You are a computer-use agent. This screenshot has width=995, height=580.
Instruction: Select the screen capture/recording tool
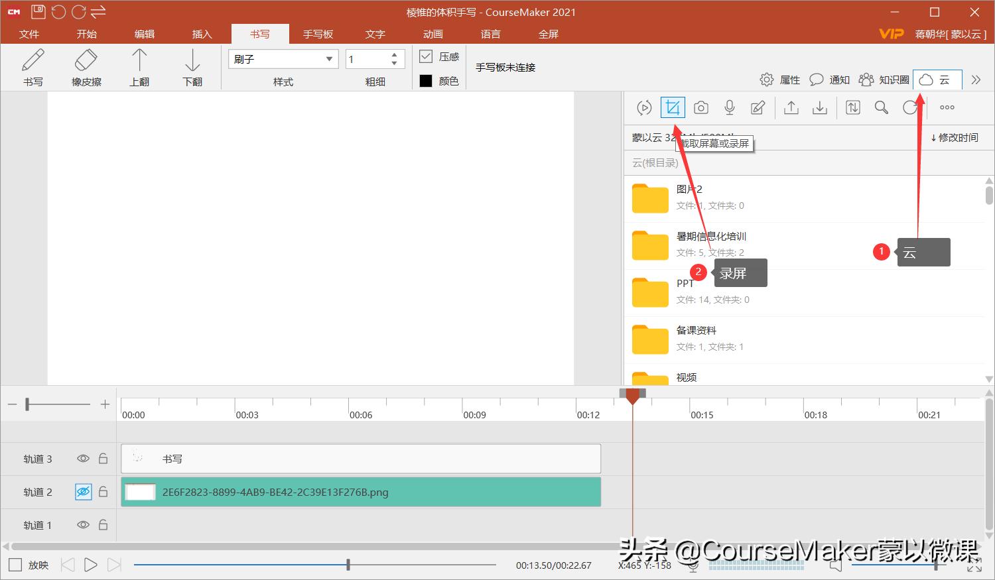673,107
